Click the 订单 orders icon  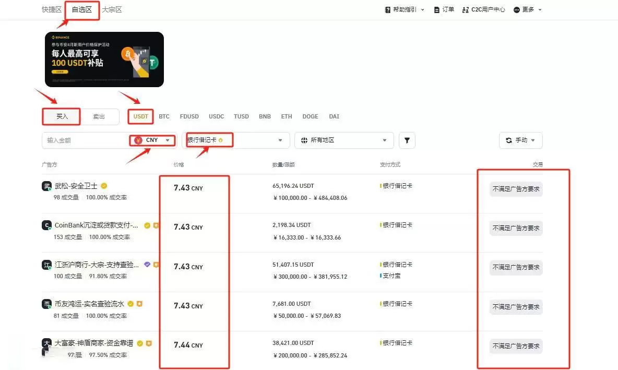(436, 9)
